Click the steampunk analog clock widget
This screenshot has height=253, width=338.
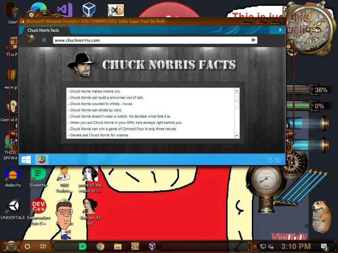[x=309, y=30]
